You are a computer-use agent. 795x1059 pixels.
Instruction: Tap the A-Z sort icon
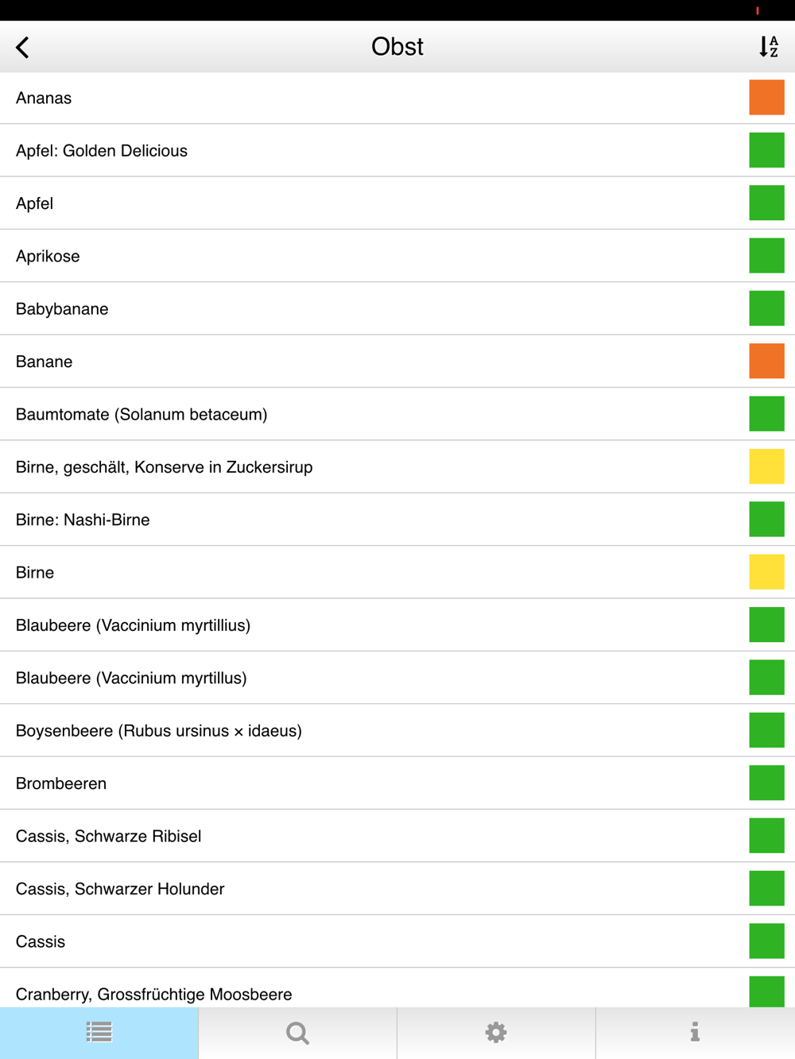click(x=768, y=47)
